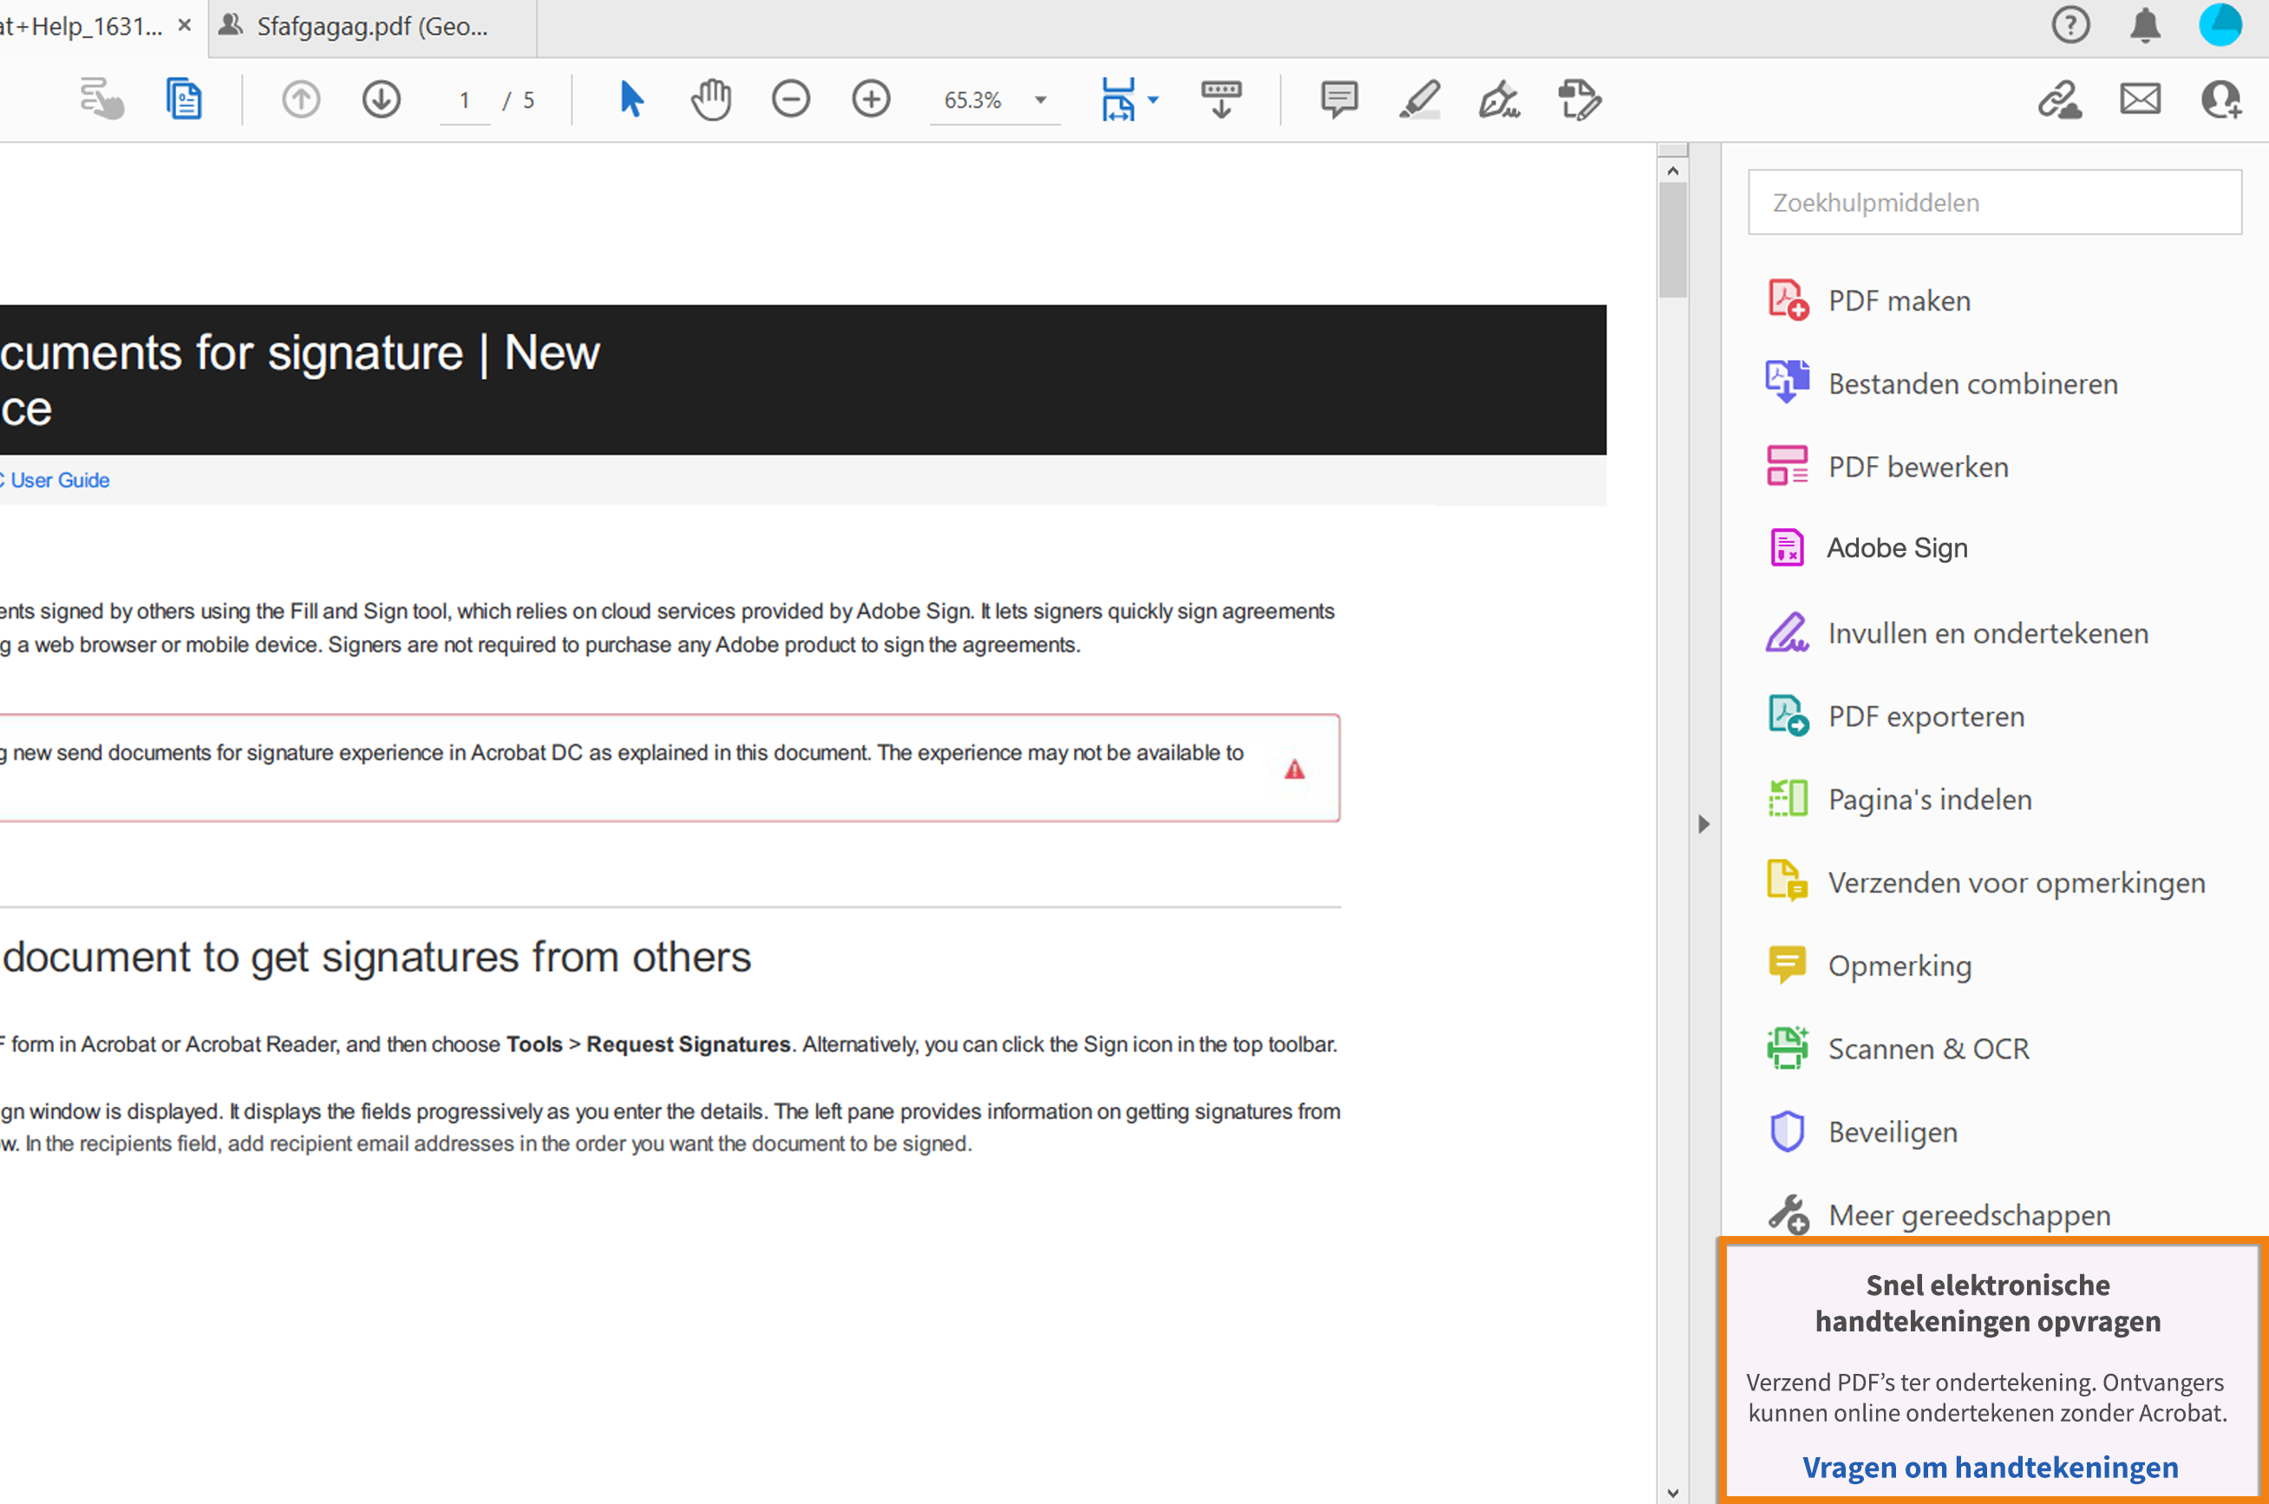Viewport: 2269px width, 1504px height.
Task: Click Vragen om handtekeningen link
Action: tap(1990, 1468)
